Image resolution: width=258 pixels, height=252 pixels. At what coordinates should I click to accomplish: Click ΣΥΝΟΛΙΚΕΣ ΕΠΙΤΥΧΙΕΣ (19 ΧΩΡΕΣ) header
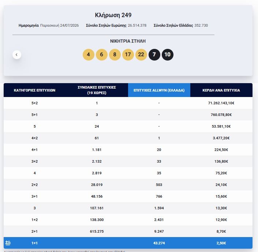(97, 90)
